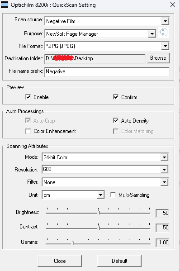
Task: Click the Destination folder path field
Action: 95,59
